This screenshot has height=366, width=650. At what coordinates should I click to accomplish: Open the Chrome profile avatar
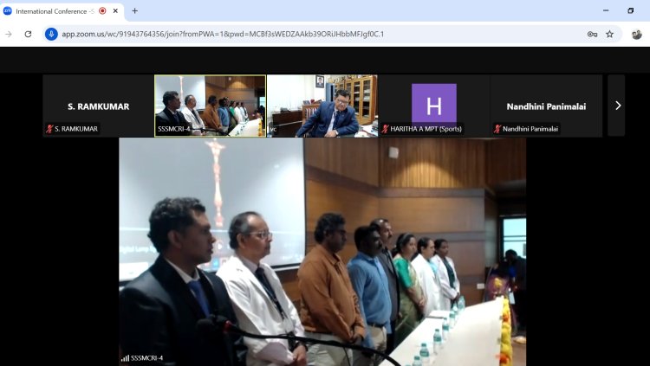click(x=637, y=35)
